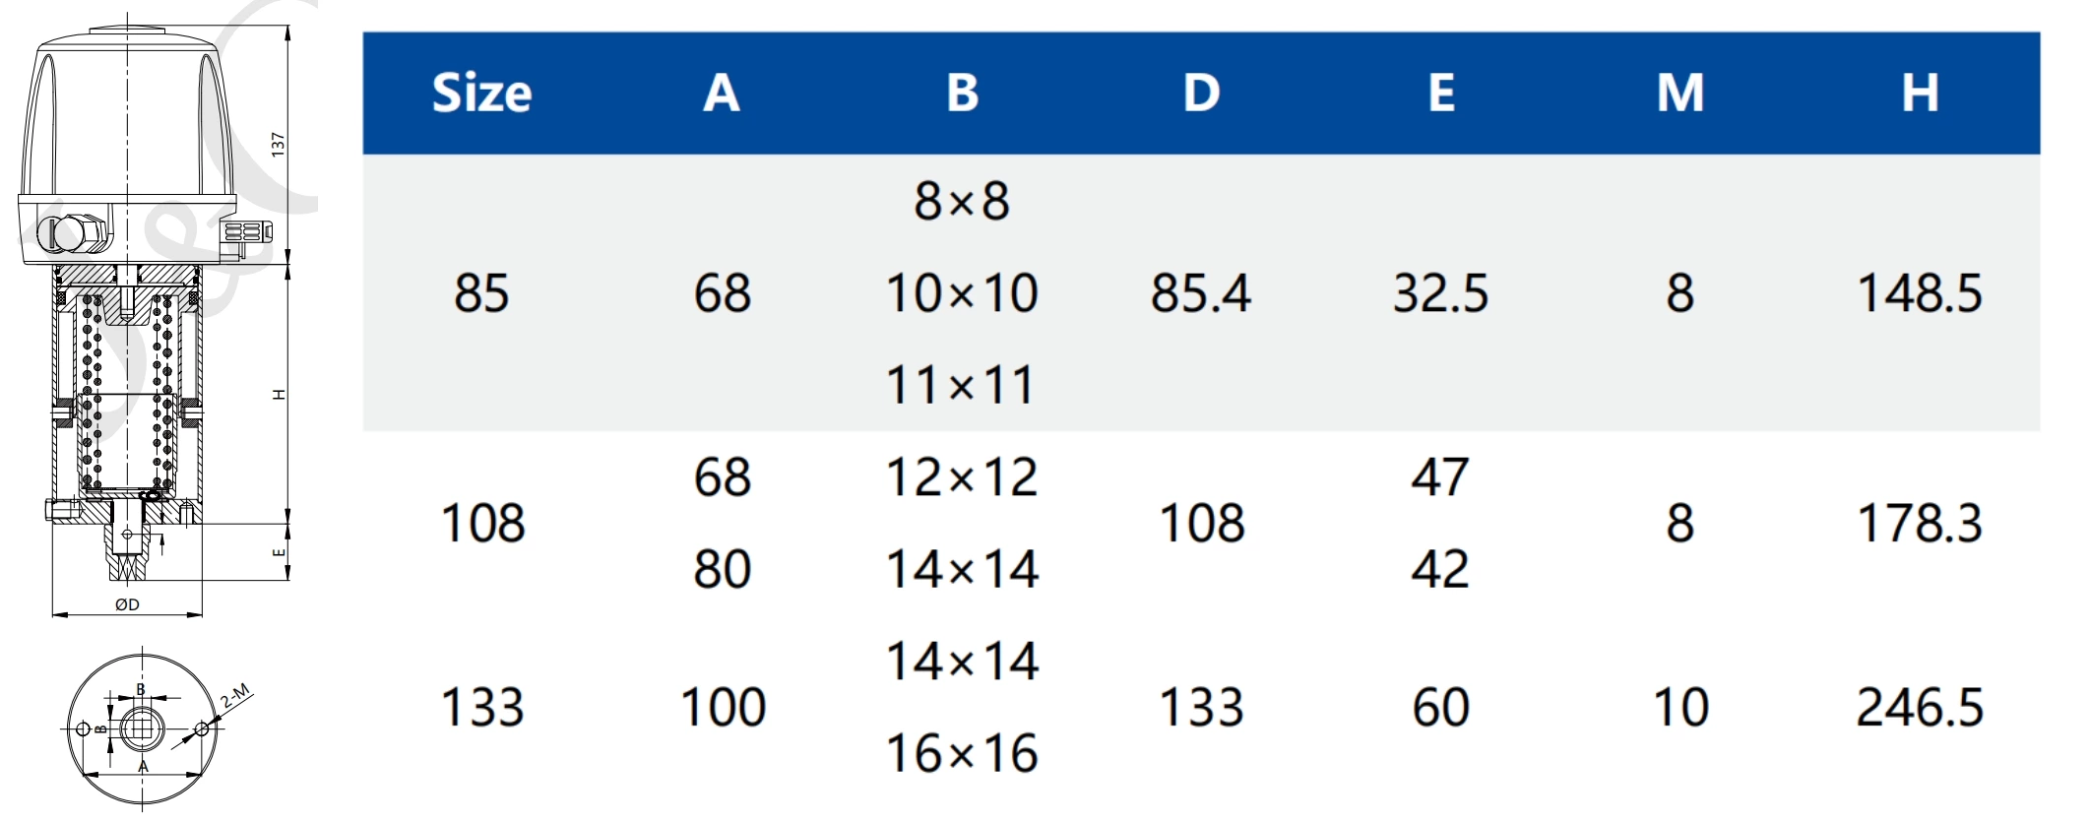
Task: Click the 8×8 cell in column B
Action: 962,201
